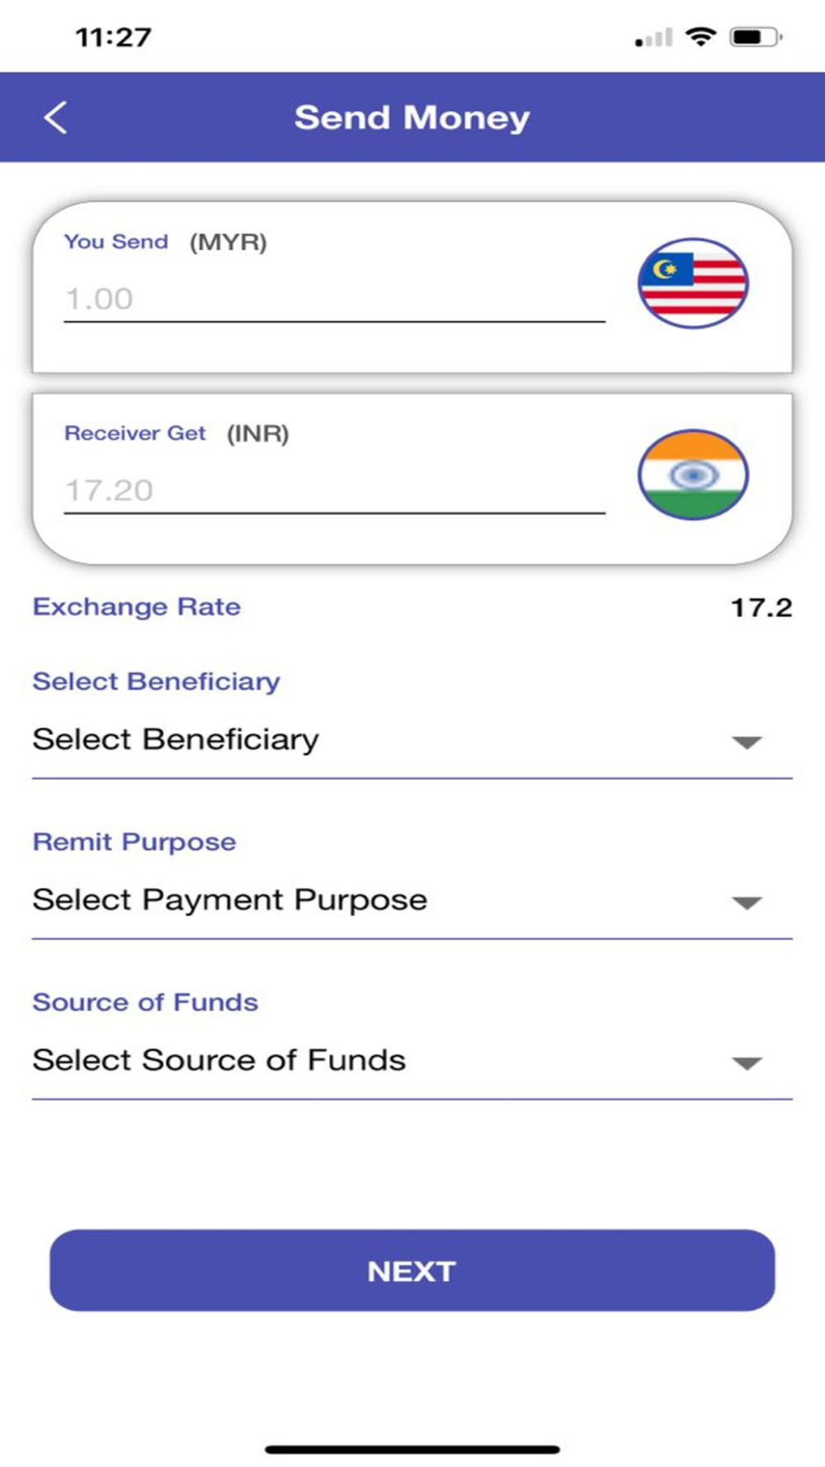Tap the India flag icon
This screenshot has width=825, height=1467.
(x=693, y=474)
